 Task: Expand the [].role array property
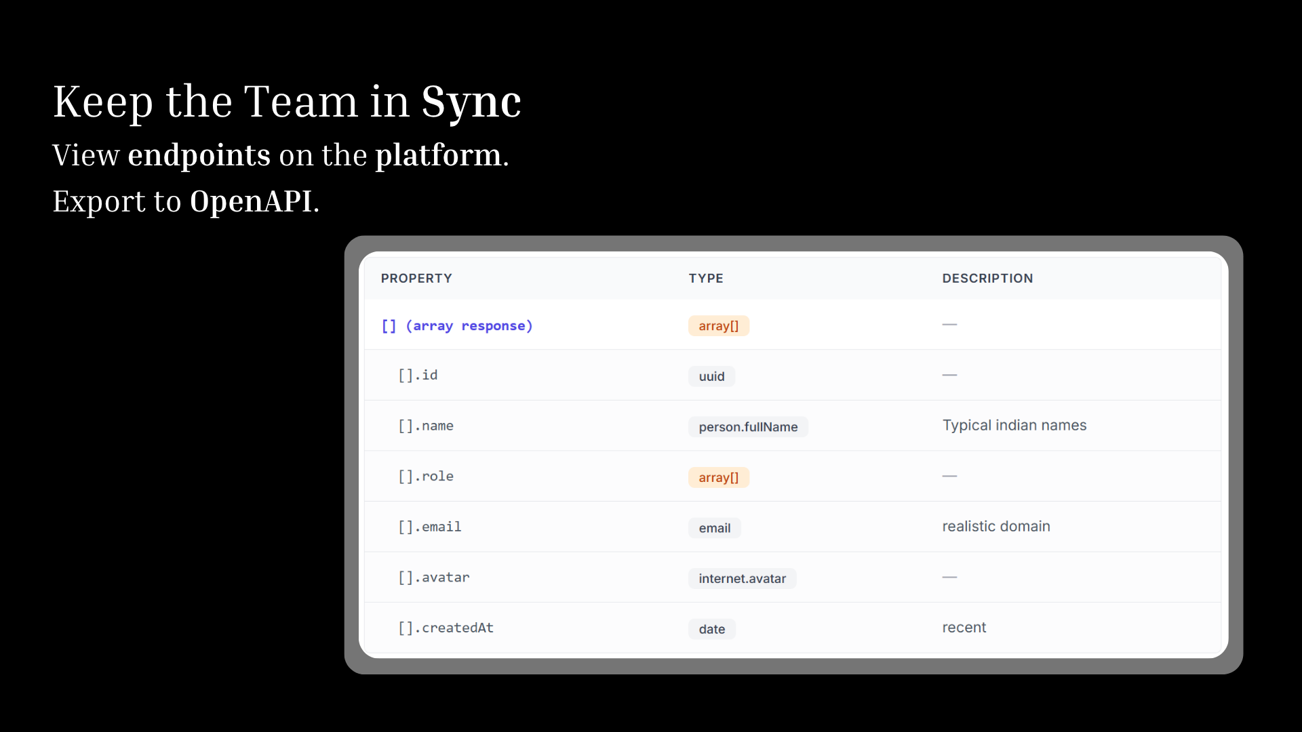tap(426, 476)
